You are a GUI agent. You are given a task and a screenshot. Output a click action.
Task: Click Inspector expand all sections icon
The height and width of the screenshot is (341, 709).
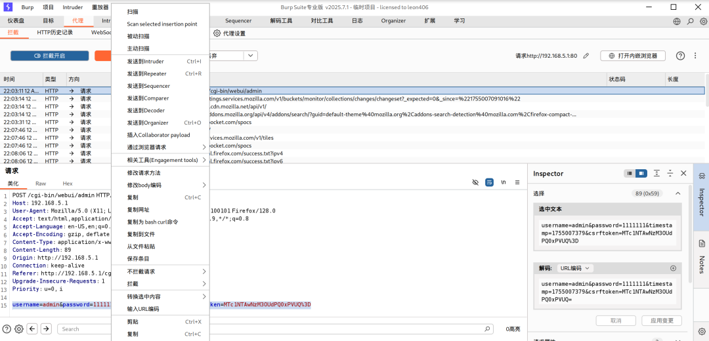(656, 173)
